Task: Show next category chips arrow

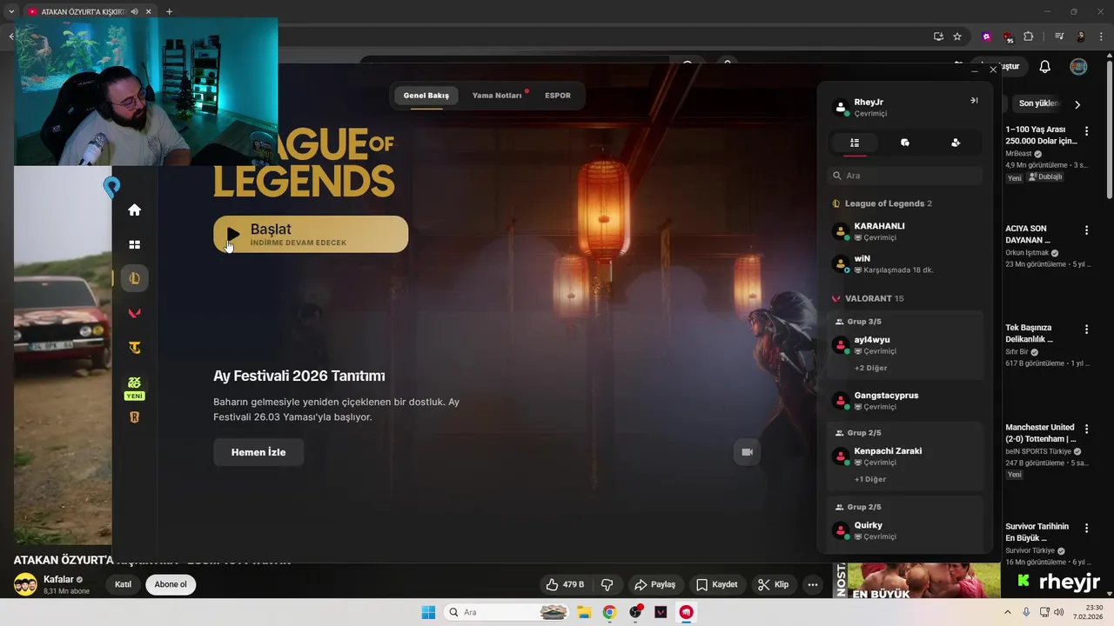Action: coord(1077,104)
